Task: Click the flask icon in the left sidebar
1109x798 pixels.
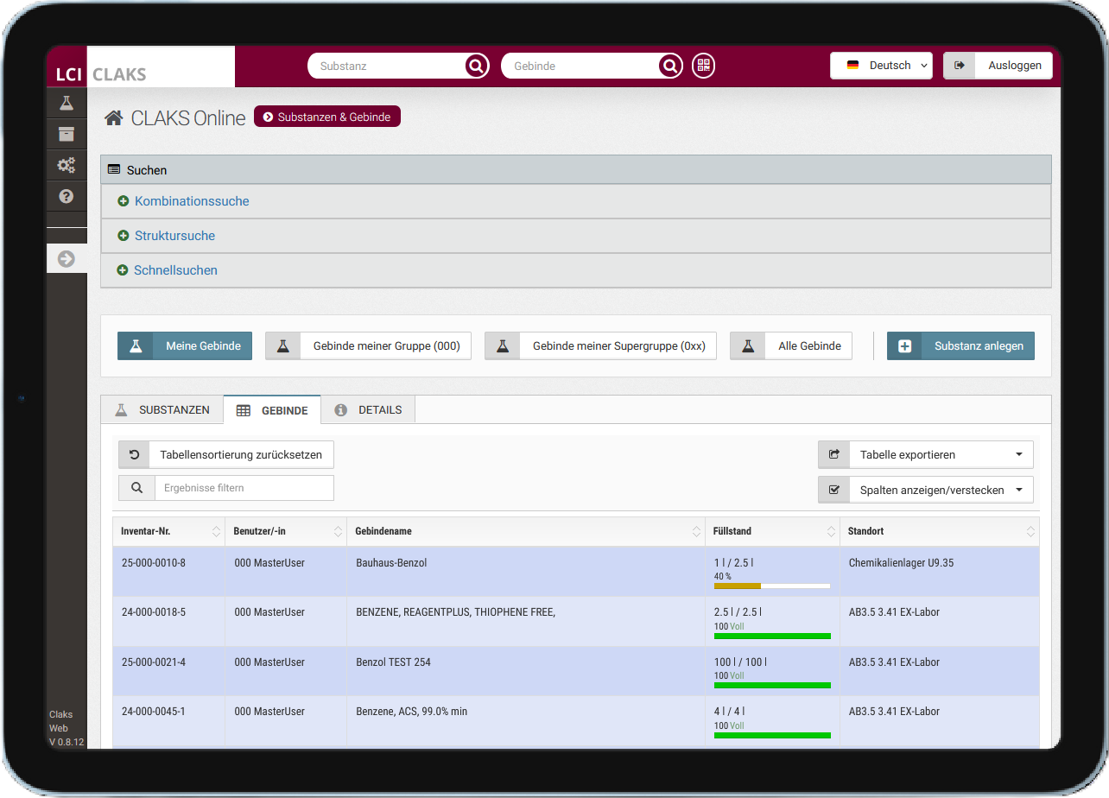Action: coord(67,103)
